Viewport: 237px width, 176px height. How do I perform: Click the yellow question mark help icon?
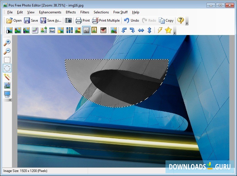(x=181, y=20)
